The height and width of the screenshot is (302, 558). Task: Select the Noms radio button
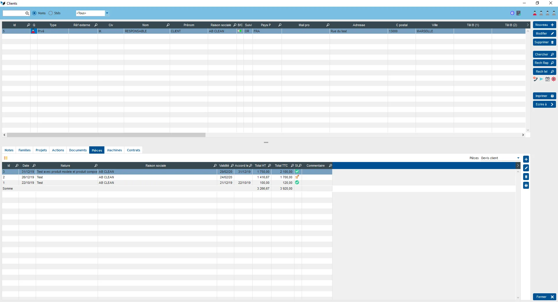34,13
